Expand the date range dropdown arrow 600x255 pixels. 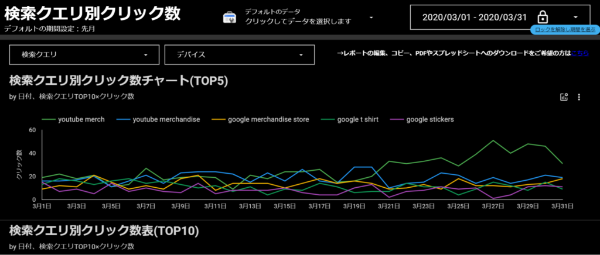point(575,17)
